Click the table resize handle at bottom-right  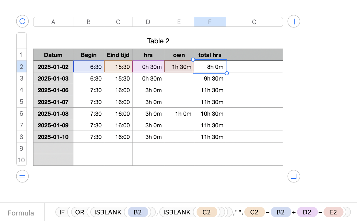[294, 176]
